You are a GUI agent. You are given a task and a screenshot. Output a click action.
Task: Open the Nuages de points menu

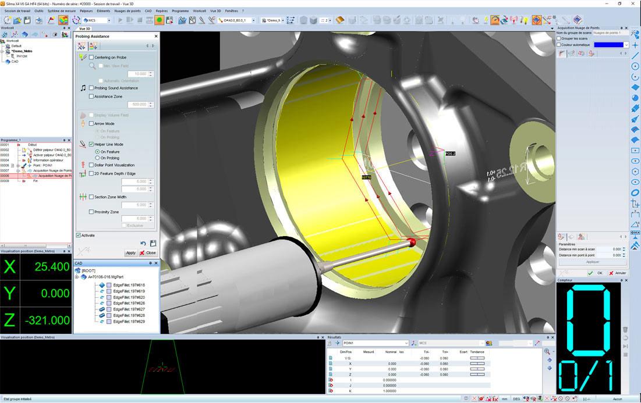point(128,11)
